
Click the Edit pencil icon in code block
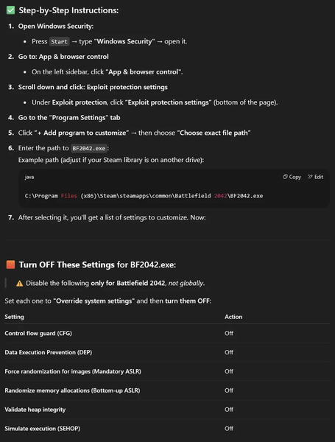(x=310, y=177)
